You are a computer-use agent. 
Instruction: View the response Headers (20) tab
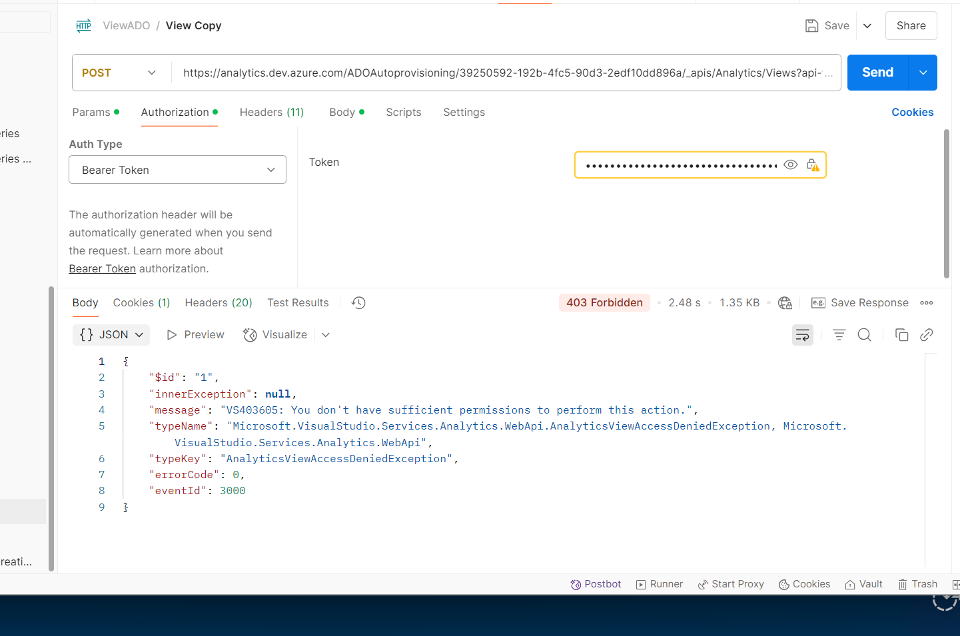point(219,303)
